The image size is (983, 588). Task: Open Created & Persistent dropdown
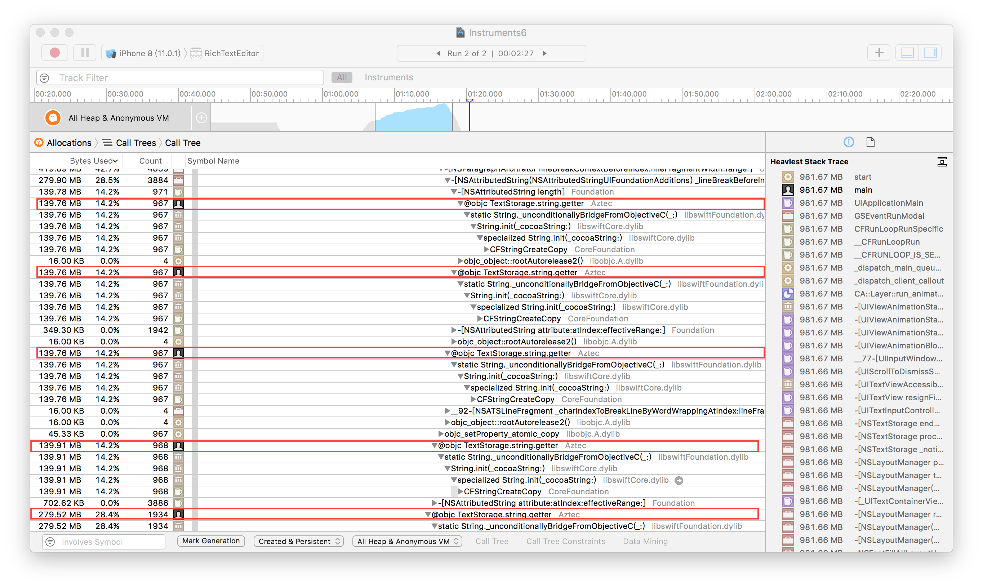coord(298,541)
